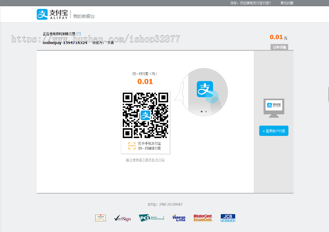This screenshot has height=232, width=329.
Task: Select the second carousel dot
Action: coord(206,111)
